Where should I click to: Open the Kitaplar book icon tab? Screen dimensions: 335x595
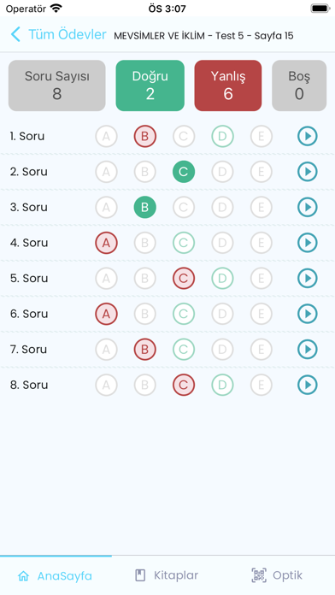(x=167, y=575)
